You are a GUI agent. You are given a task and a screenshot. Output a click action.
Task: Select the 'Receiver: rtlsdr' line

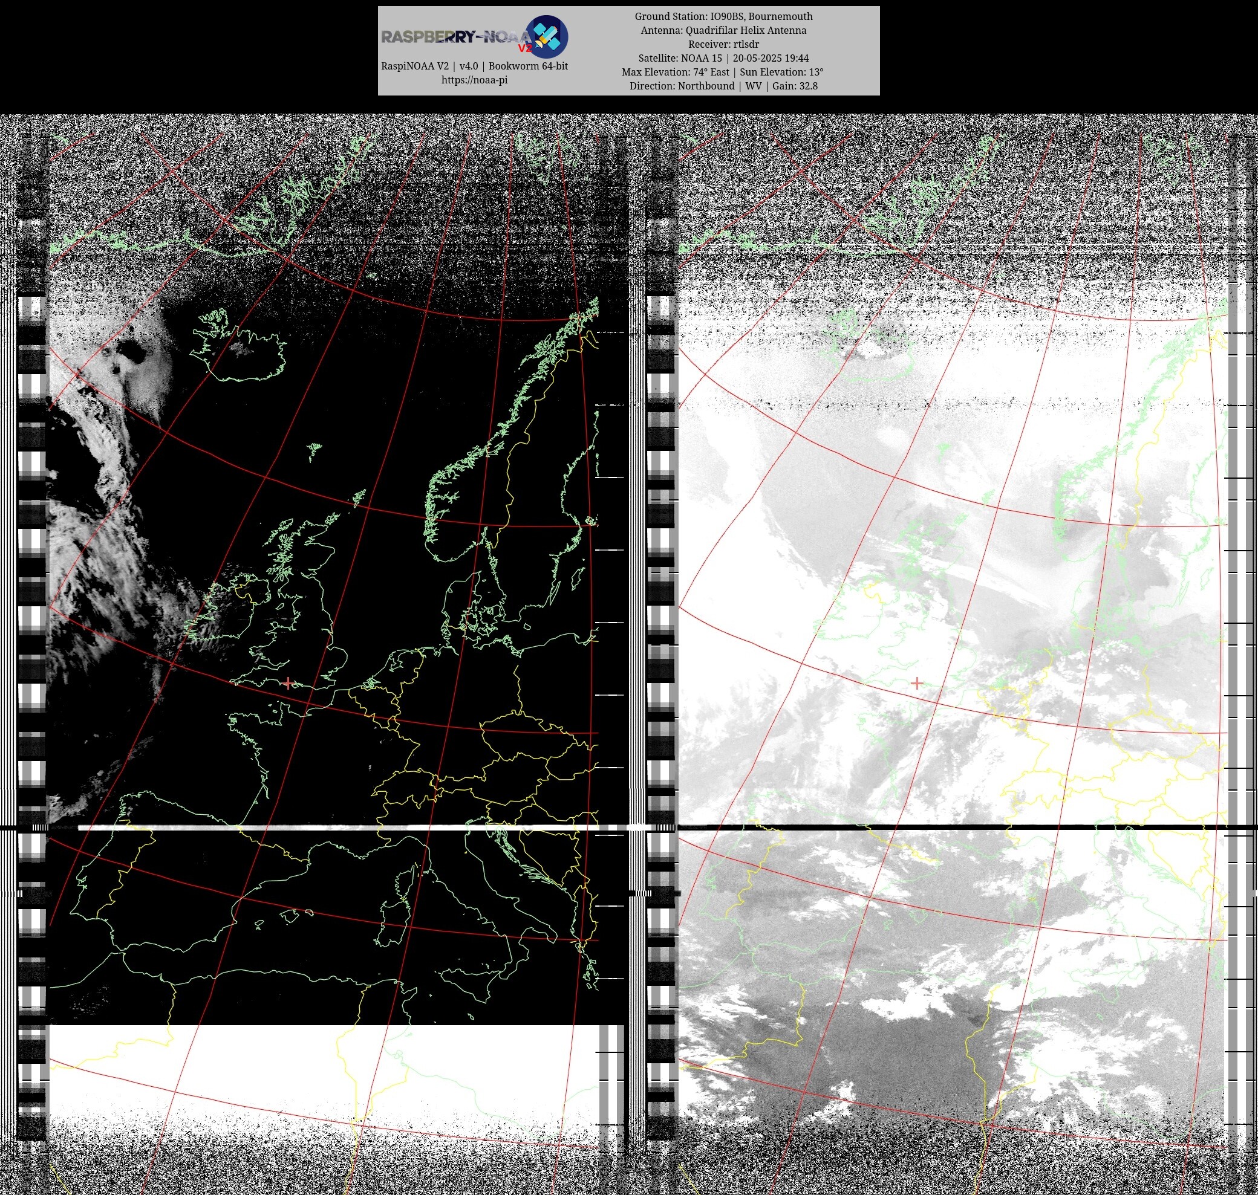pos(723,45)
